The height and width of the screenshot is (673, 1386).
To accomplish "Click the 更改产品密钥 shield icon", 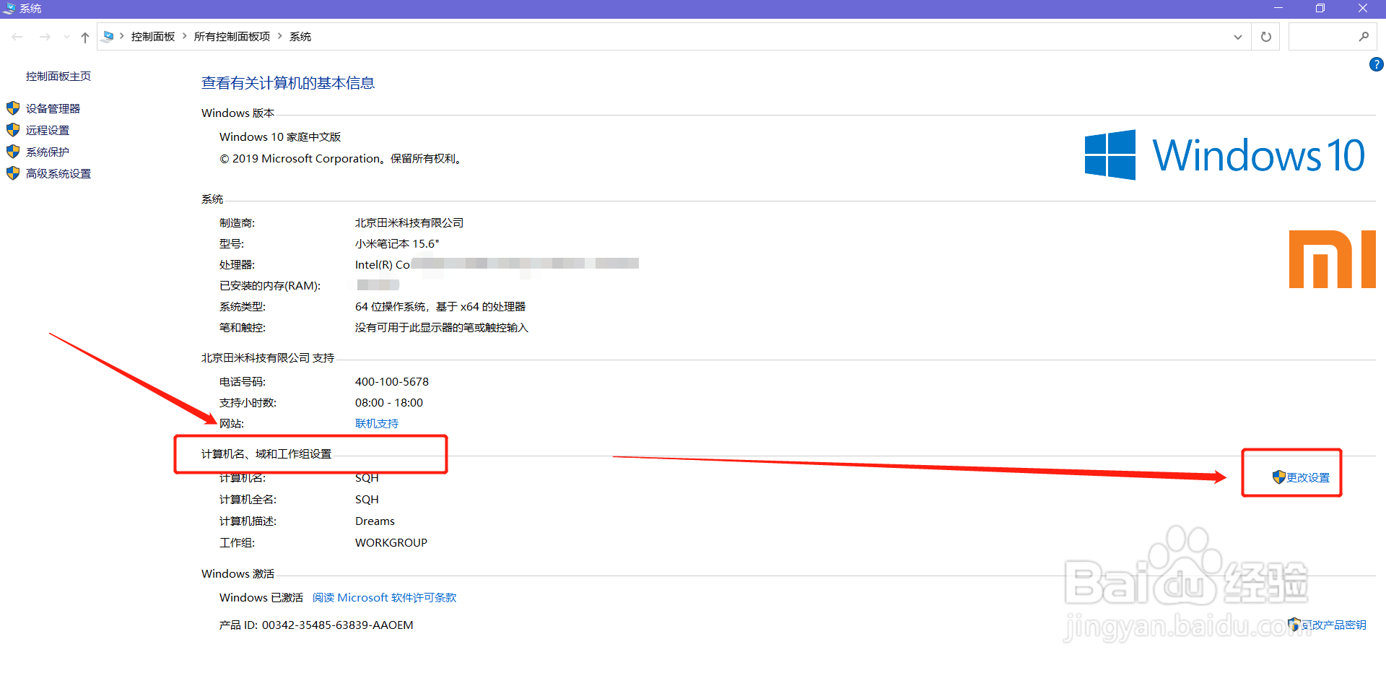I will (x=1294, y=625).
